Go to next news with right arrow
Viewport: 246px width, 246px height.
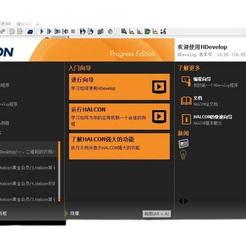point(186,201)
